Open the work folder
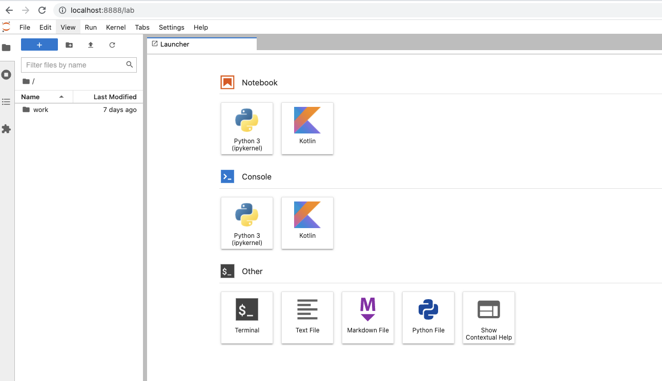The height and width of the screenshot is (381, 662). [x=40, y=110]
